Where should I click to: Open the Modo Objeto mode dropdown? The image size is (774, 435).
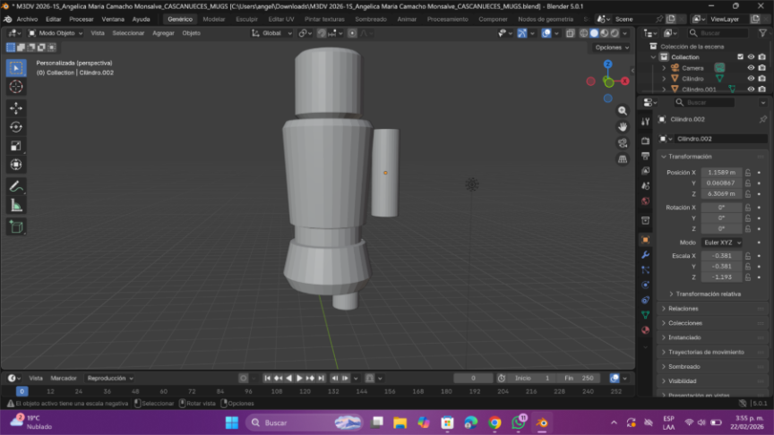(56, 33)
